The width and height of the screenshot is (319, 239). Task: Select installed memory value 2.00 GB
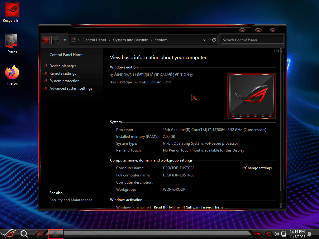(x=169, y=137)
